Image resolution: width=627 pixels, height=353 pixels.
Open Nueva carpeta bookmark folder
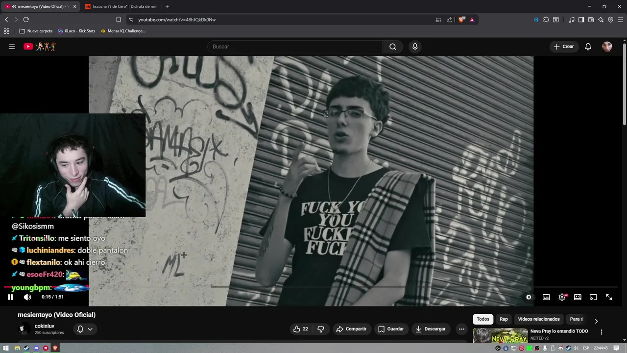(36, 31)
